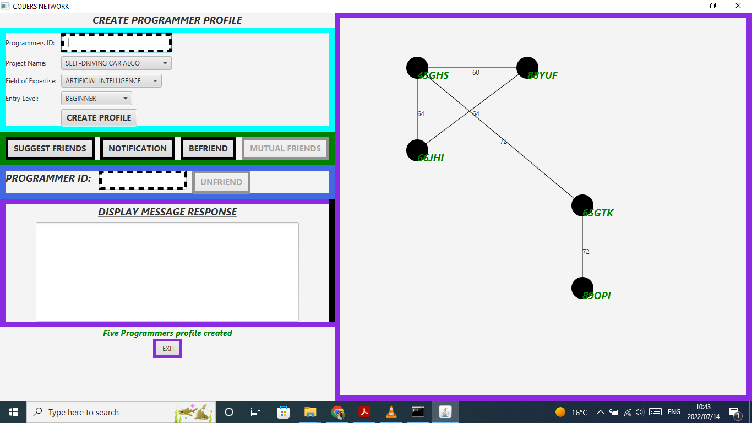This screenshot has height=423, width=752.
Task: Click the battery status tray icon
Action: click(x=614, y=412)
